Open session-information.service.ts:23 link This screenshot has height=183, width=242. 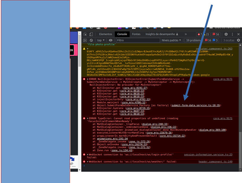(208, 154)
